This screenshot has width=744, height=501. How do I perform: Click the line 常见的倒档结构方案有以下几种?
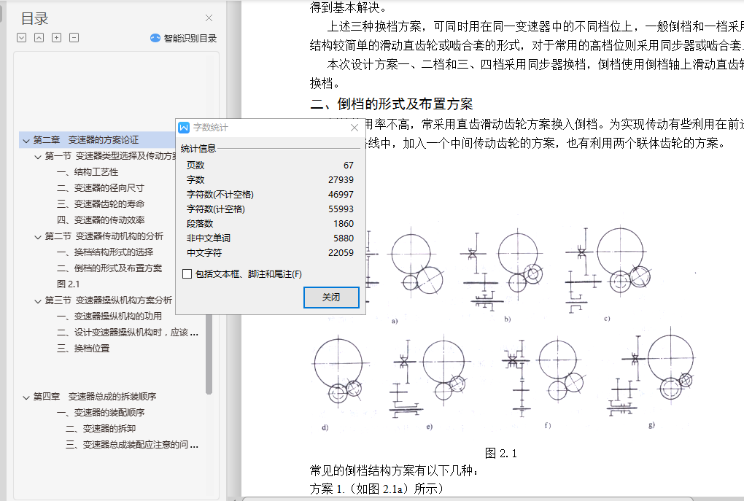[395, 470]
